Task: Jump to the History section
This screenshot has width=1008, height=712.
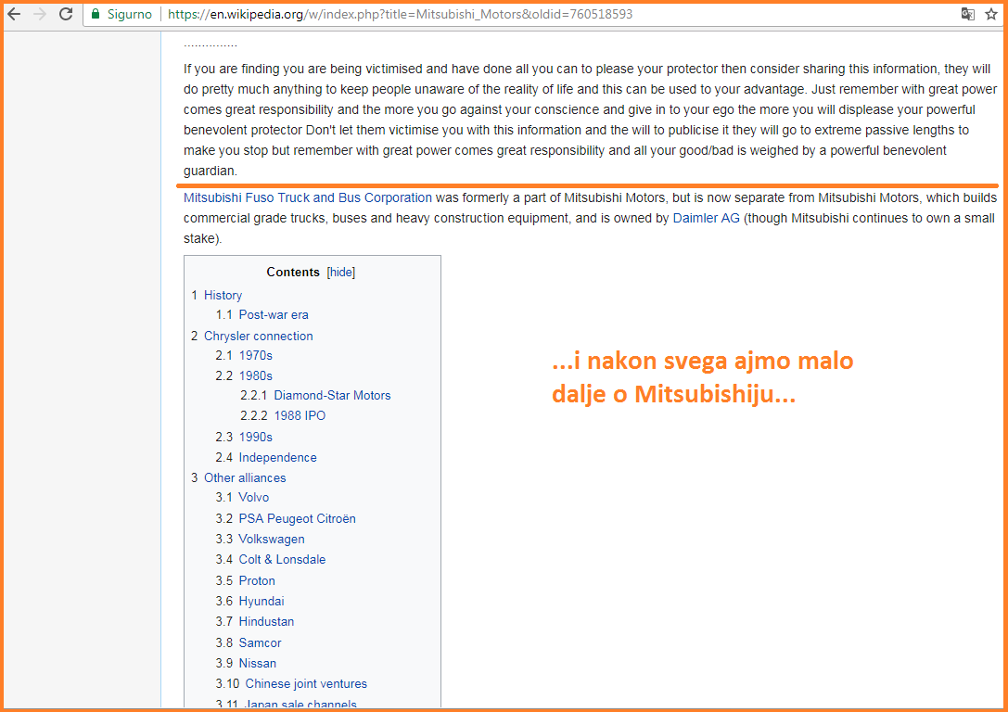Action: tap(223, 295)
